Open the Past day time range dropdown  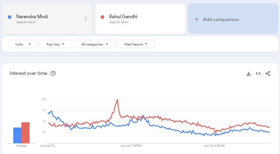(55, 44)
